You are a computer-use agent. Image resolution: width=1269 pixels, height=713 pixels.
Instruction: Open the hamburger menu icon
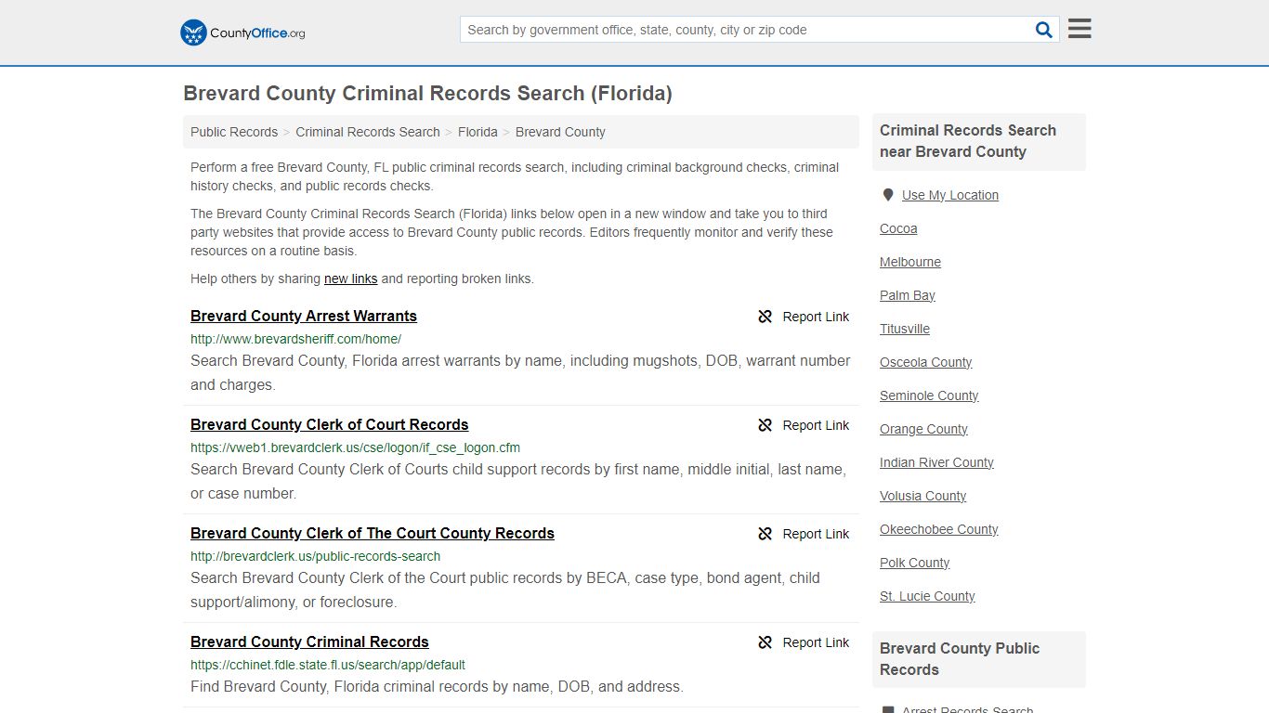[x=1079, y=29]
